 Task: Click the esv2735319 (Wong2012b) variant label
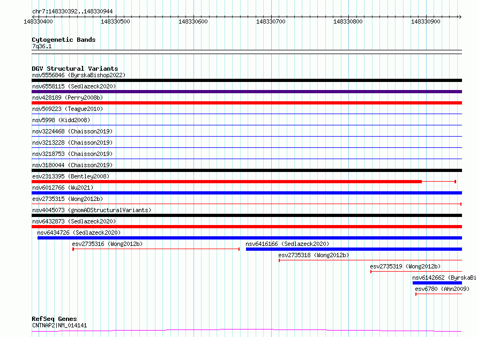pyautogui.click(x=405, y=266)
